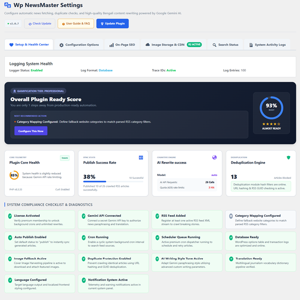The width and height of the screenshot is (300, 300).
Task: Click the magnifier icon on Search Status
Action: [x=215, y=45]
